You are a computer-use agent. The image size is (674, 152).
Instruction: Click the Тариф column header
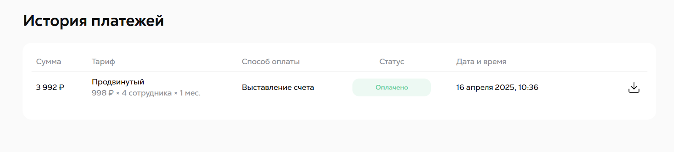[103, 62]
